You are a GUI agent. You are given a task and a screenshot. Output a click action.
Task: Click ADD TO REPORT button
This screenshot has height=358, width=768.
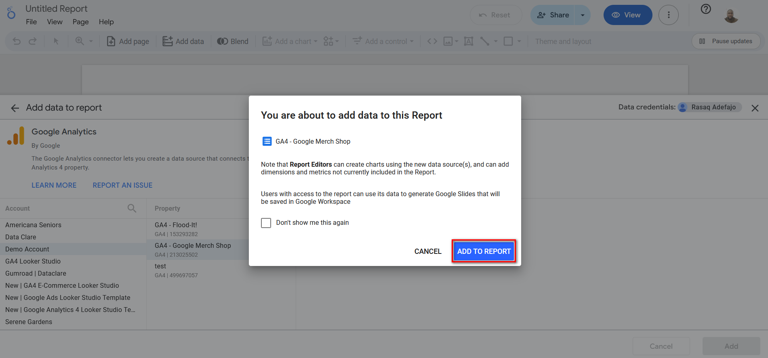484,251
